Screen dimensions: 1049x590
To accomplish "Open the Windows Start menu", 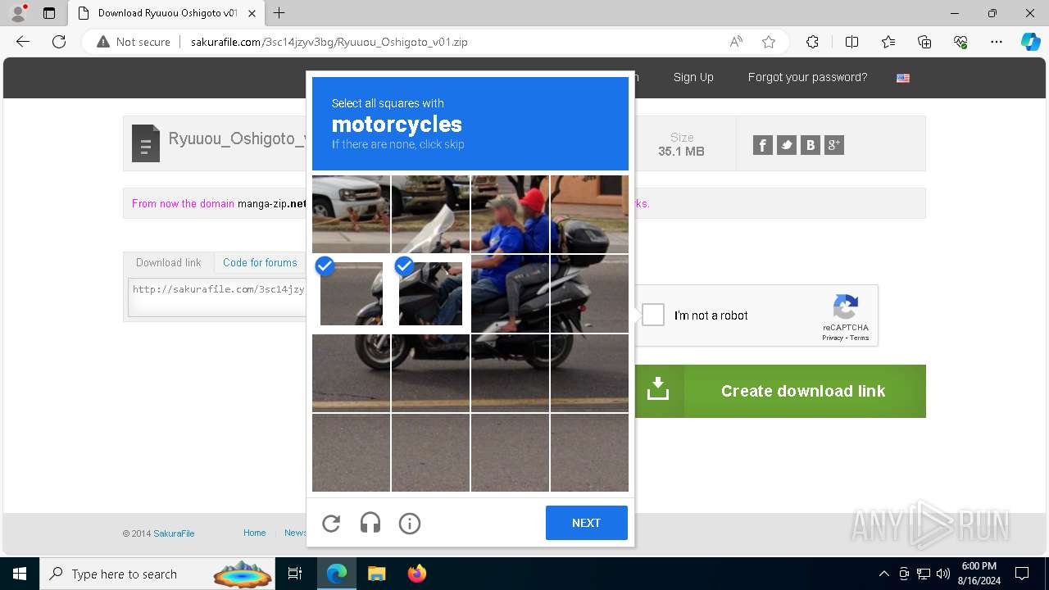I will [x=20, y=574].
